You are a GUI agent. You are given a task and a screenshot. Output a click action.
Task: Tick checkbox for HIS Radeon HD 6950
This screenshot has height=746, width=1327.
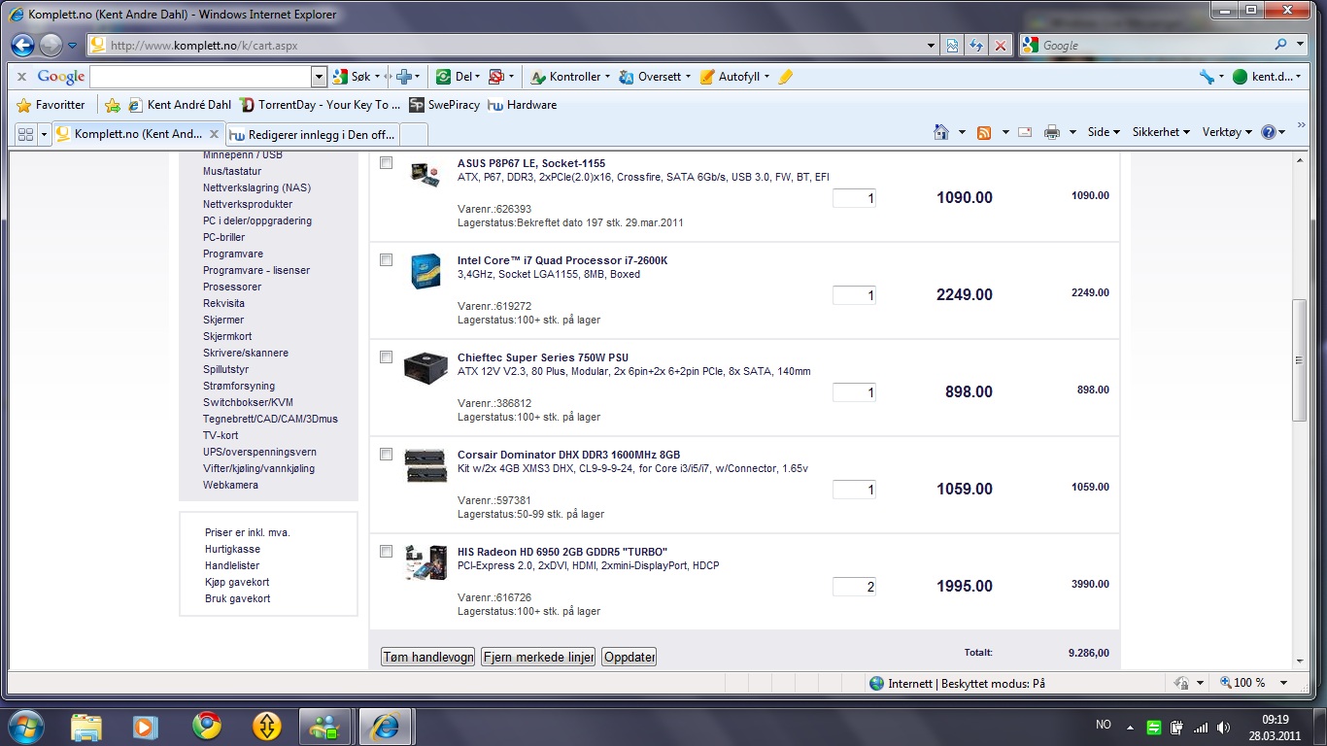pyautogui.click(x=387, y=552)
